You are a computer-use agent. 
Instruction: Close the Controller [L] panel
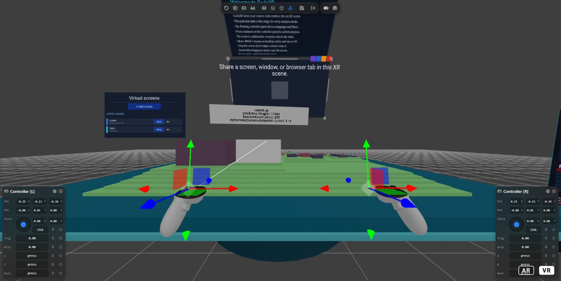tap(61, 191)
